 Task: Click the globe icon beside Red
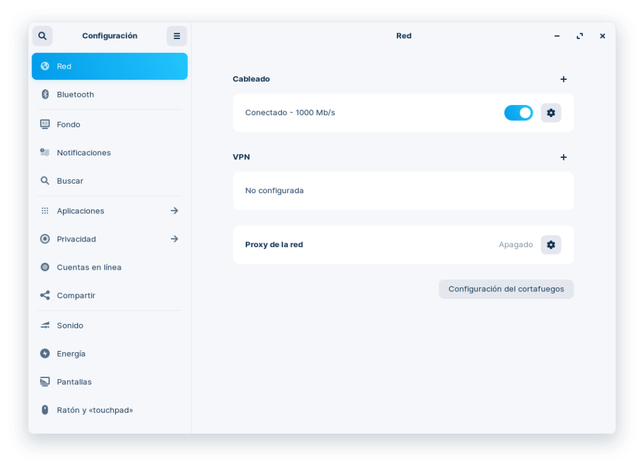click(x=45, y=66)
